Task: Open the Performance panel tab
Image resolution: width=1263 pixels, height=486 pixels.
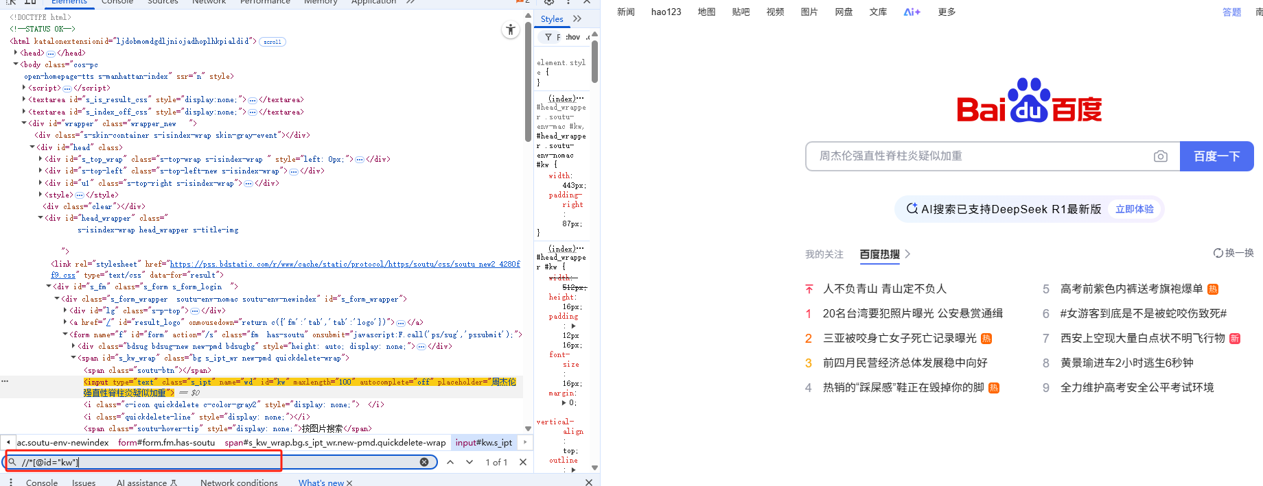Action: (x=265, y=3)
